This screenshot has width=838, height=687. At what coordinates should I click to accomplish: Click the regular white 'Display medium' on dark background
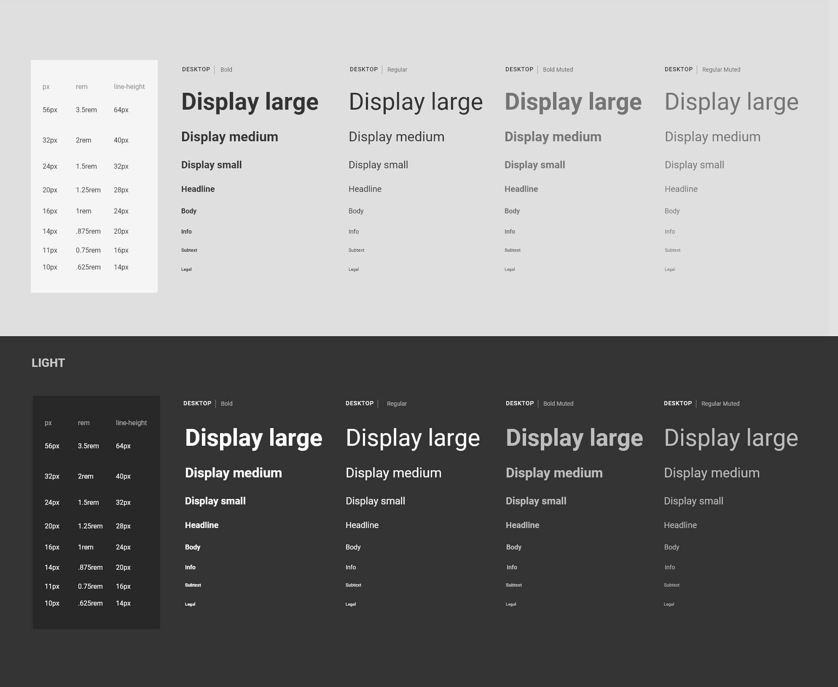pos(393,473)
